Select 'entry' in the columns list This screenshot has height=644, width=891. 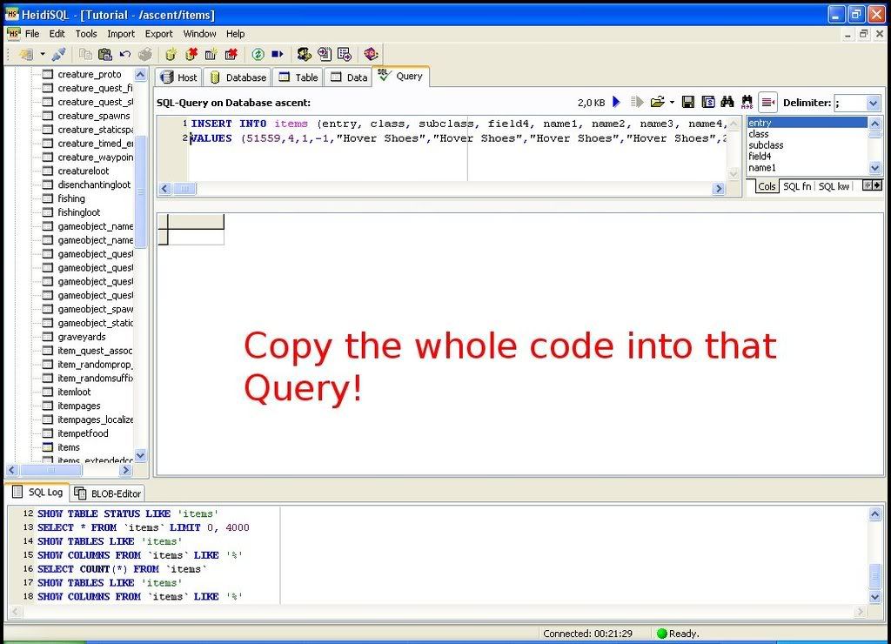point(807,123)
